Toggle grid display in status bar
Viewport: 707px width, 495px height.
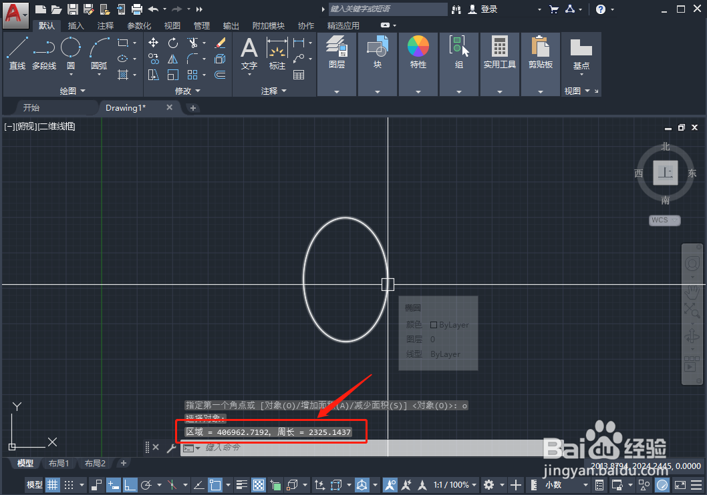point(53,484)
